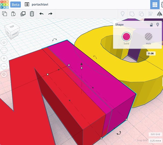This screenshot has height=145, width=163.
Task: Switch to the 3D grid view tab
Action: click(154, 5)
